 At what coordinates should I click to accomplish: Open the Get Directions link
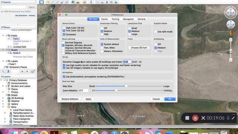21,16
